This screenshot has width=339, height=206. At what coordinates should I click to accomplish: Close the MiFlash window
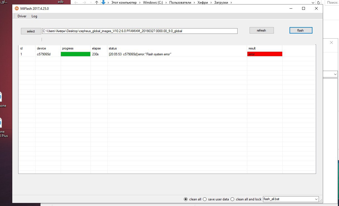(316, 8)
